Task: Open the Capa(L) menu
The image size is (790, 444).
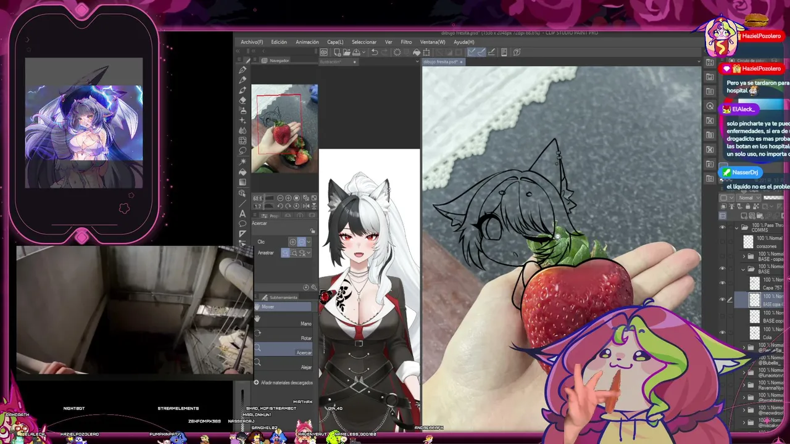Action: [x=335, y=42]
